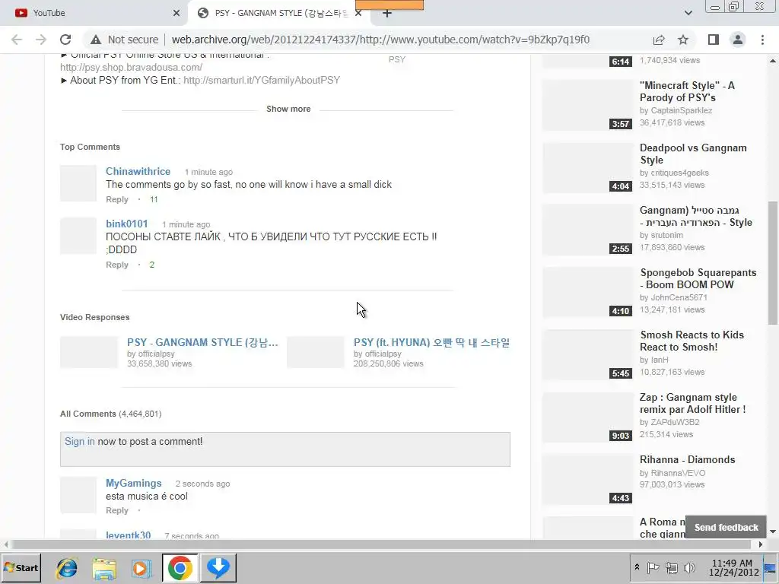This screenshot has width=779, height=584.
Task: Open Chrome three-dot menu
Action: point(762,40)
